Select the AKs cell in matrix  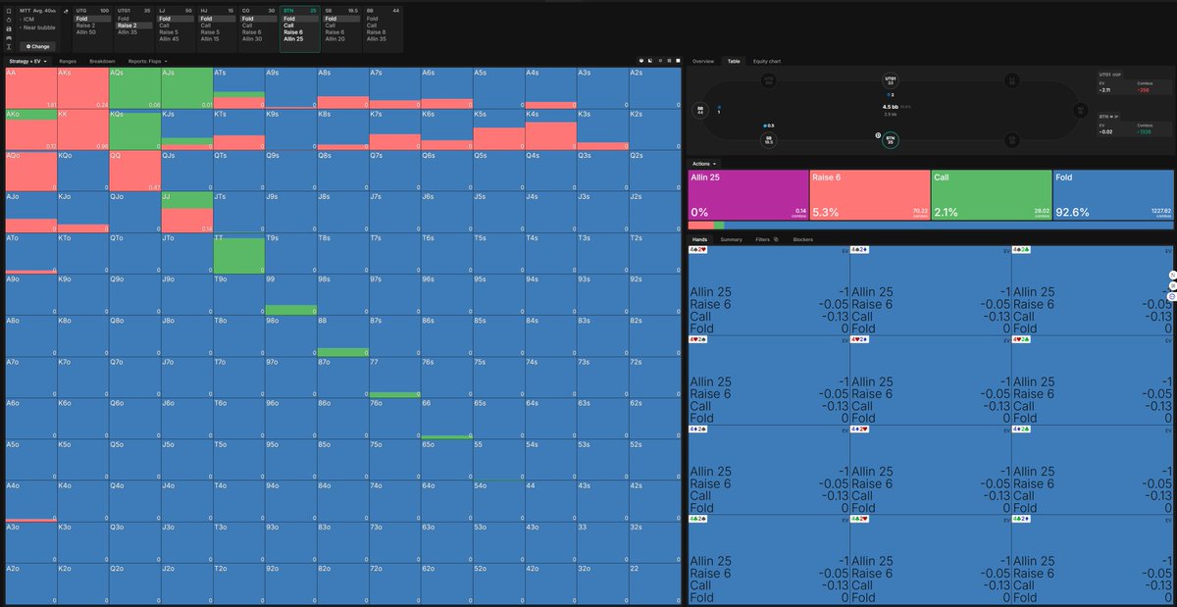(x=82, y=88)
